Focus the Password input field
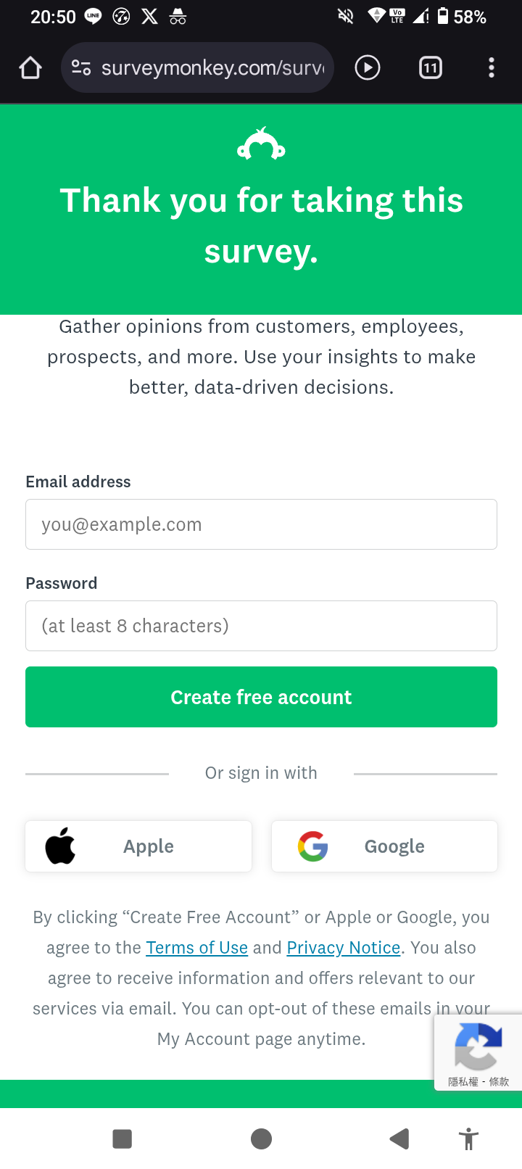Viewport: 522px width, 1169px height. pyautogui.click(x=261, y=626)
